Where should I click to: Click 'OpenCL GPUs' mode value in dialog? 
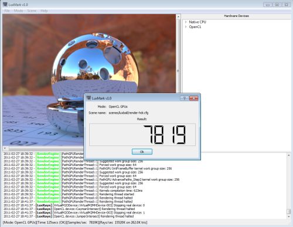coord(118,107)
